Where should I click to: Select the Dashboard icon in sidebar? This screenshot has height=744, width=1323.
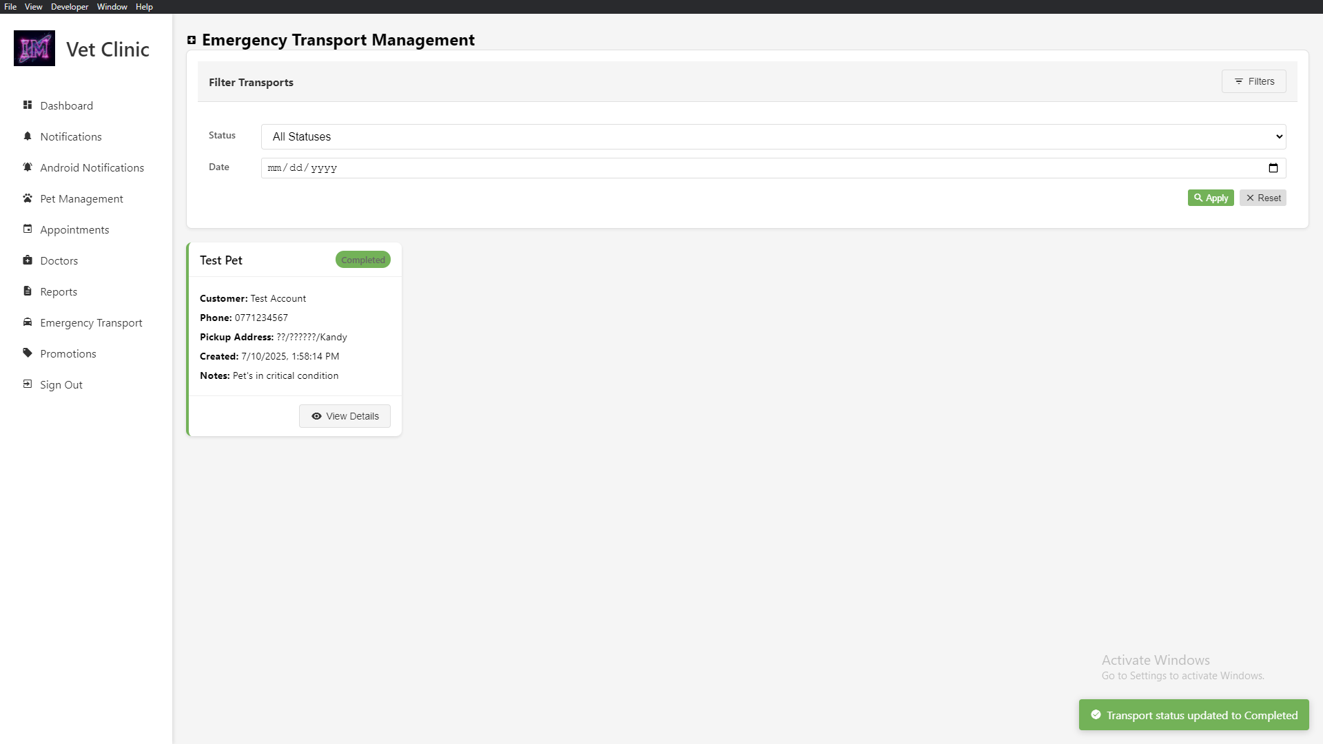(x=28, y=105)
